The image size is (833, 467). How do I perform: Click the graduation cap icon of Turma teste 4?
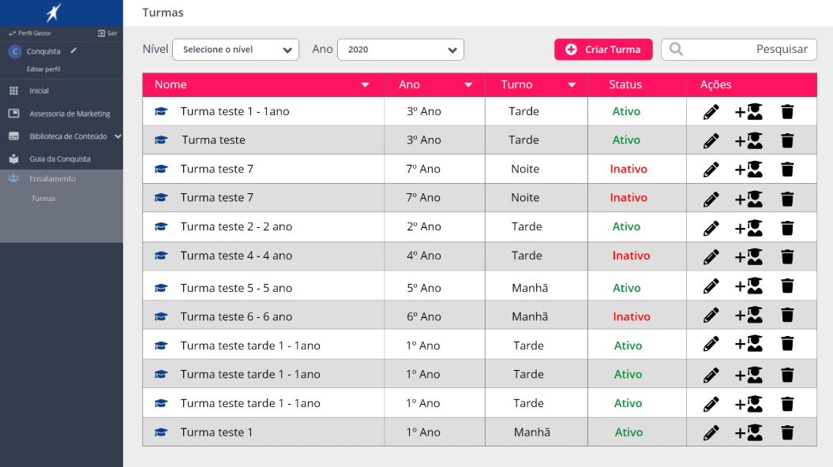[161, 256]
